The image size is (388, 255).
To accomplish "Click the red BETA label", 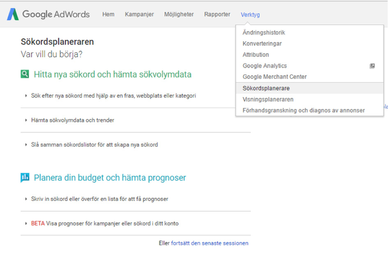I will [38, 223].
